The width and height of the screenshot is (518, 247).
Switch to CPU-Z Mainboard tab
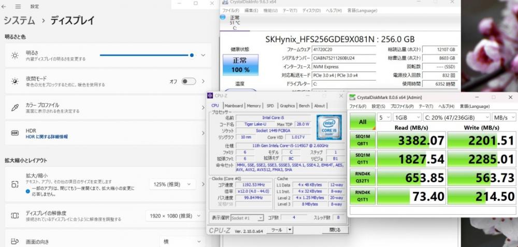tap(234, 106)
